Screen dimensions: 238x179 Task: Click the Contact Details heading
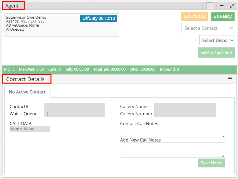pyautogui.click(x=25, y=79)
